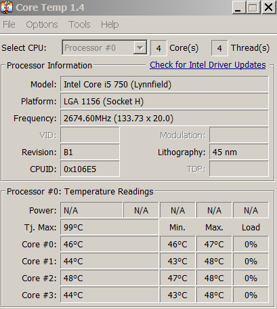The height and width of the screenshot is (309, 277).
Task: Click Core #3 load percentage
Action: pyautogui.click(x=251, y=295)
